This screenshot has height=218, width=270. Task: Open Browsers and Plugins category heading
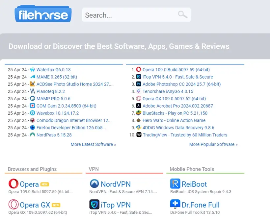tap(32, 169)
